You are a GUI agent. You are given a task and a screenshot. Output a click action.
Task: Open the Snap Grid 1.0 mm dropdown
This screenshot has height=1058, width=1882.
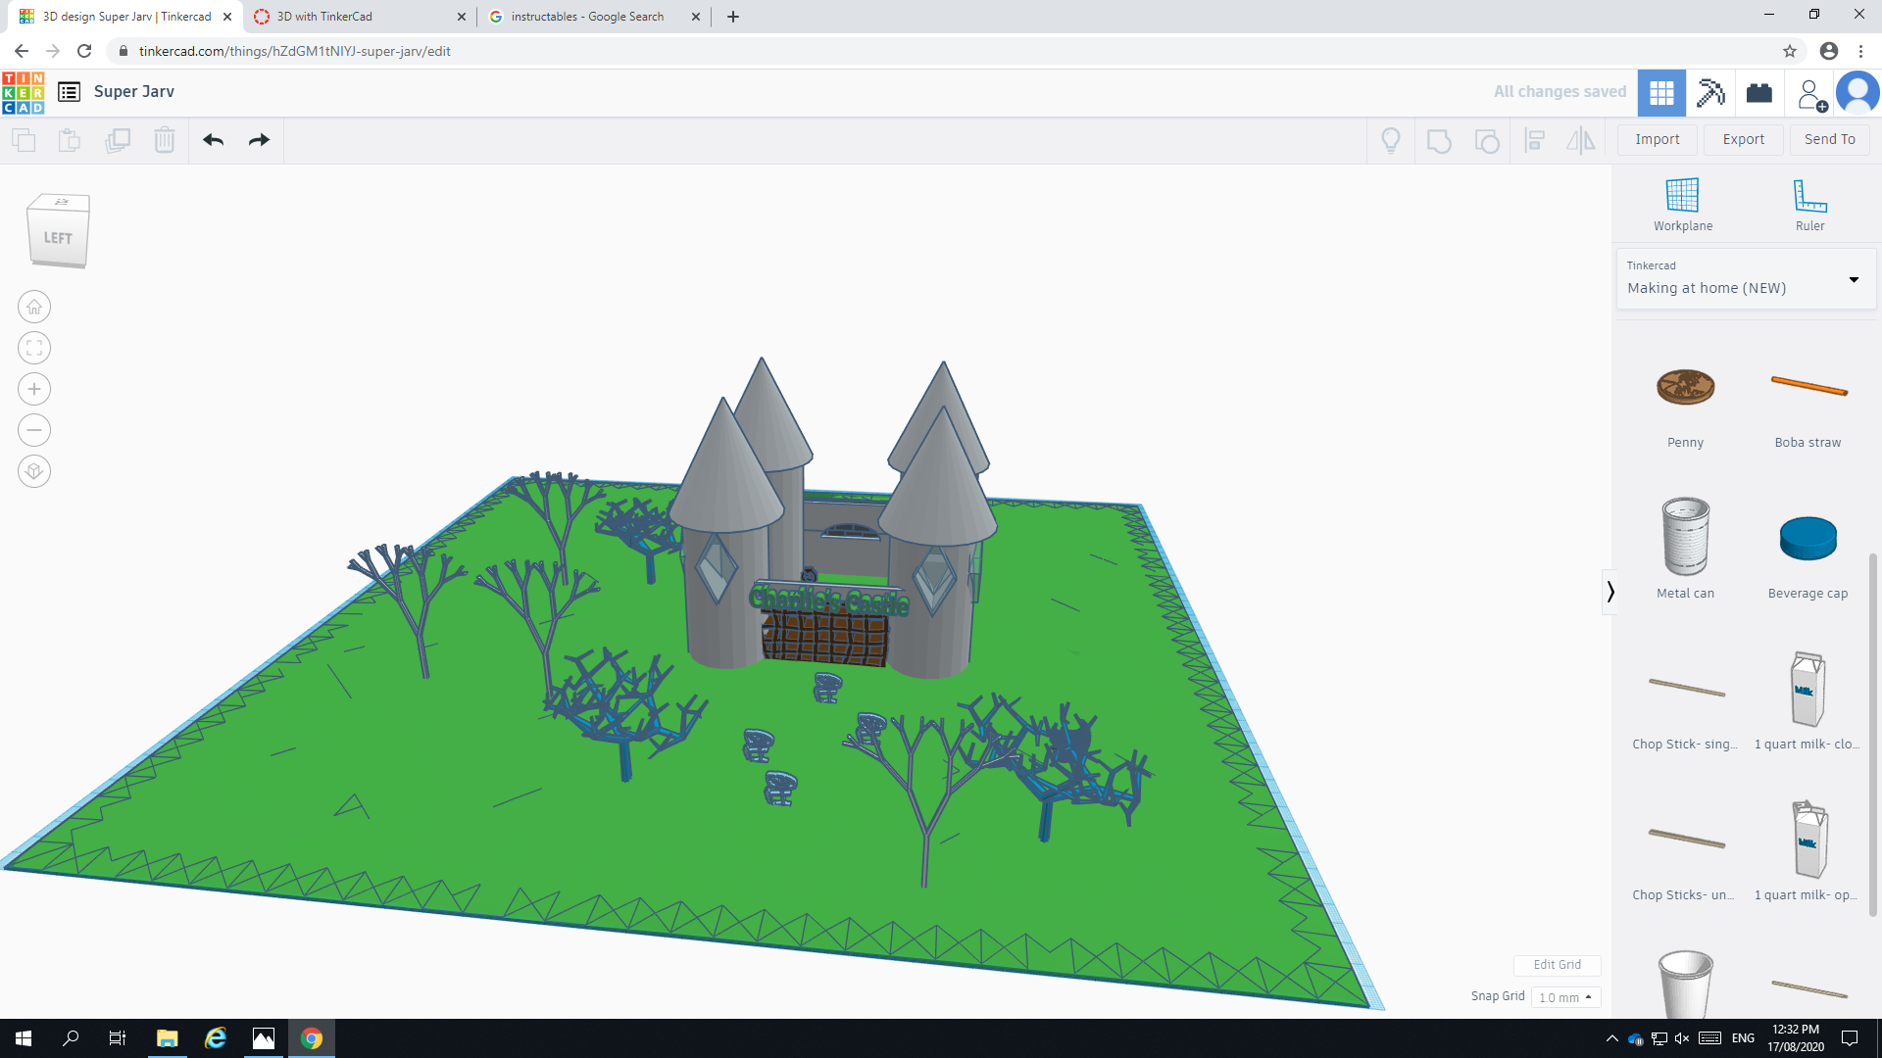coord(1565,997)
